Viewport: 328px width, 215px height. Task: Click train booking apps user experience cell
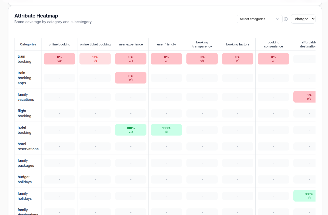click(131, 78)
